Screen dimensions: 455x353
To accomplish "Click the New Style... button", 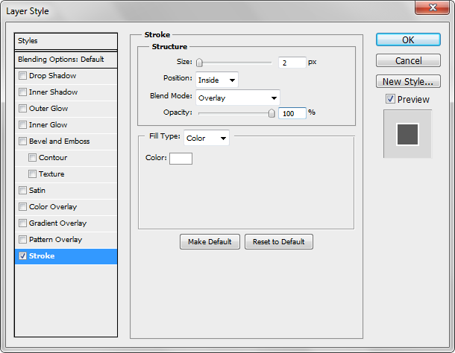I will (408, 81).
